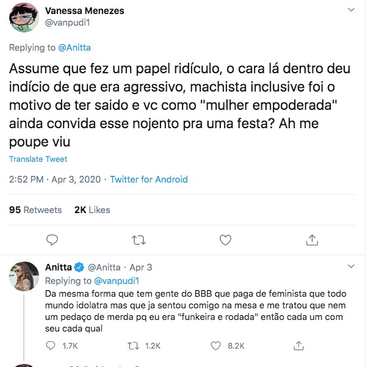Viewport: 368px width, 367px height.
Task: Open @Anitta mention in Replying to
Action: point(74,47)
